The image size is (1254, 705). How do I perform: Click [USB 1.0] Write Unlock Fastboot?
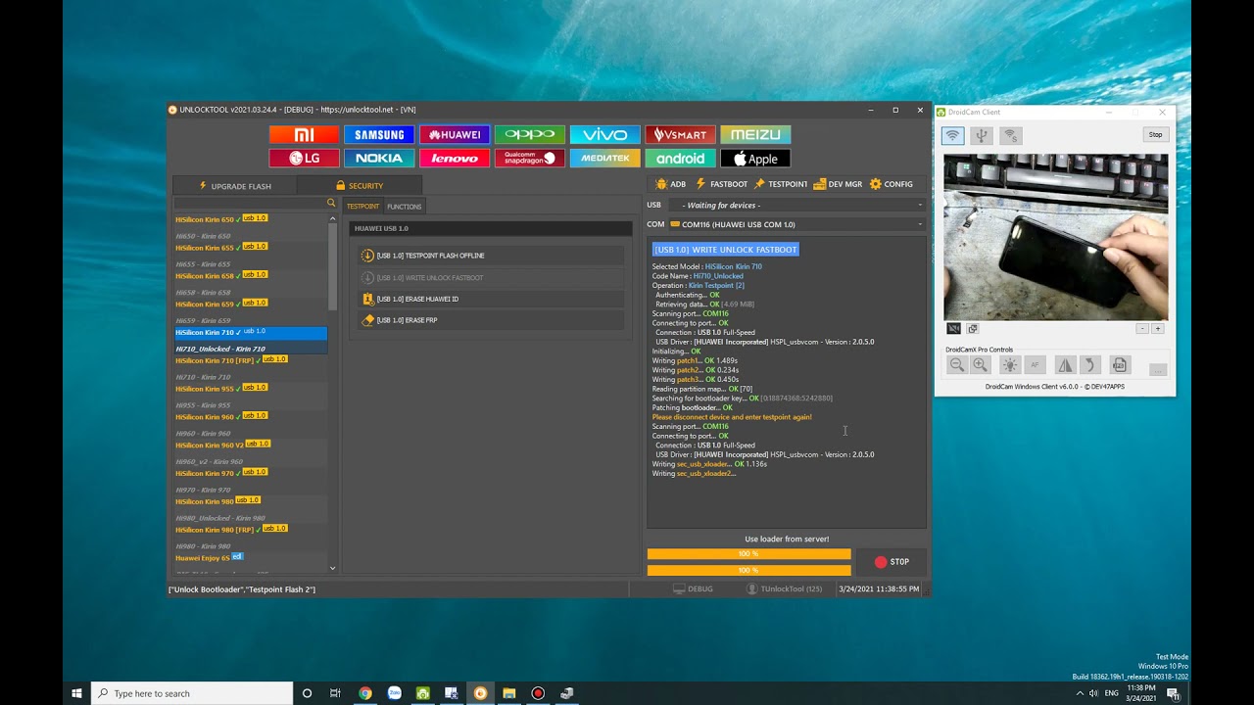(491, 277)
